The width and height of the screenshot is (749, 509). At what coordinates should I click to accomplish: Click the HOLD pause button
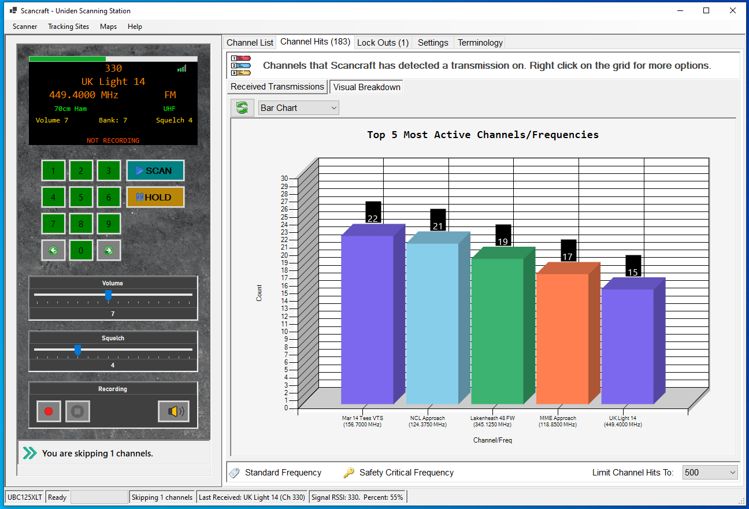point(155,197)
